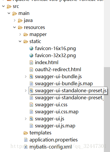
Task: Click the favicon-32x32.png globe icon
Action: [x=31, y=55]
